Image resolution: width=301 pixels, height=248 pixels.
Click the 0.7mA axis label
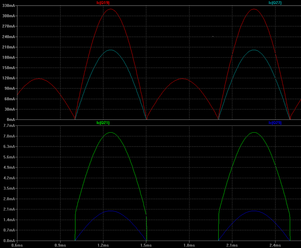pos(9,230)
